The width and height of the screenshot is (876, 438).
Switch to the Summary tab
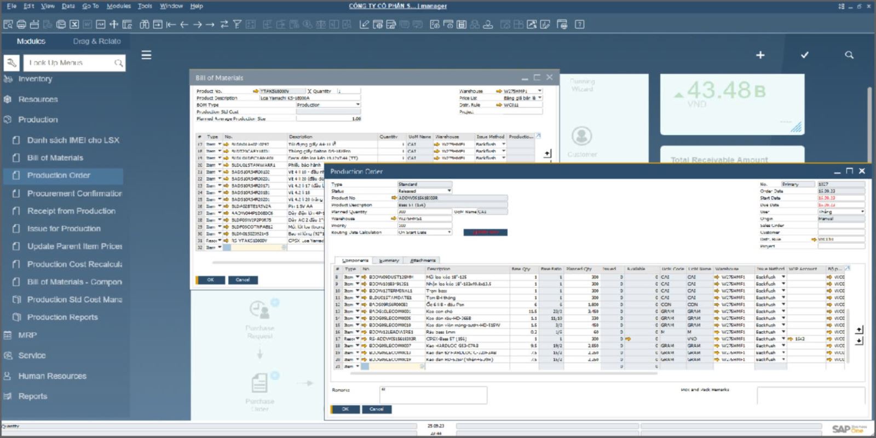pyautogui.click(x=389, y=260)
